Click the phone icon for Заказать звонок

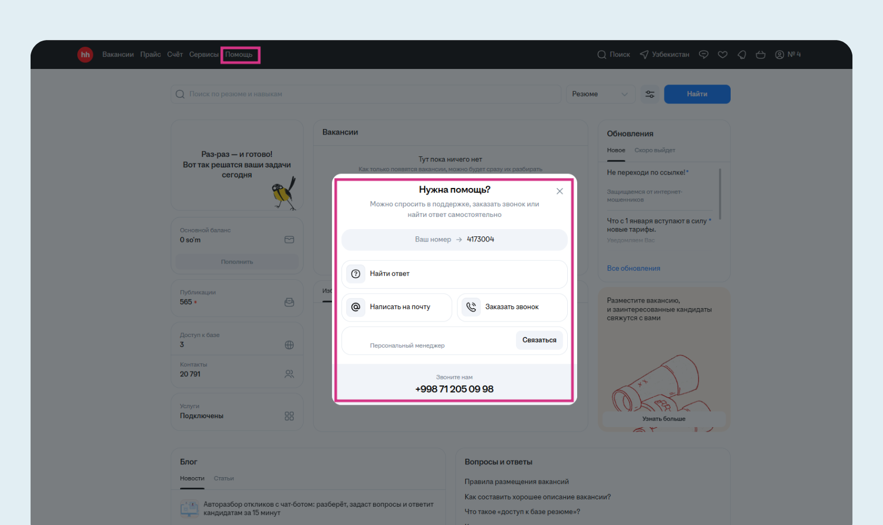tap(471, 307)
